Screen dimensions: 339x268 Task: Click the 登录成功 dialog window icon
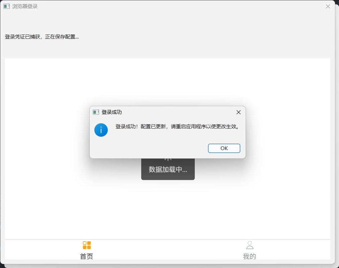pyautogui.click(x=96, y=112)
